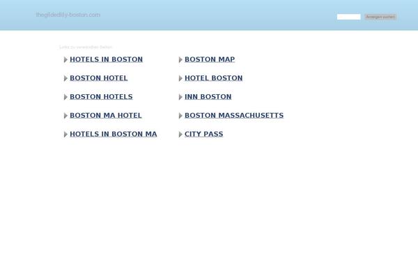Visit the Boston Hotels link
This screenshot has height=279, width=418.
[101, 97]
